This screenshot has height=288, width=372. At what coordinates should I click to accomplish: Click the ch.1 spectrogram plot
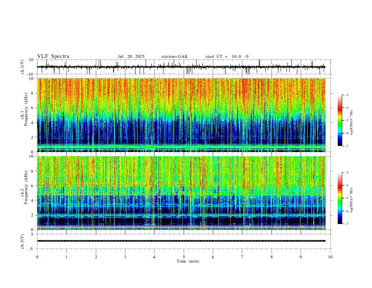[x=181, y=115]
